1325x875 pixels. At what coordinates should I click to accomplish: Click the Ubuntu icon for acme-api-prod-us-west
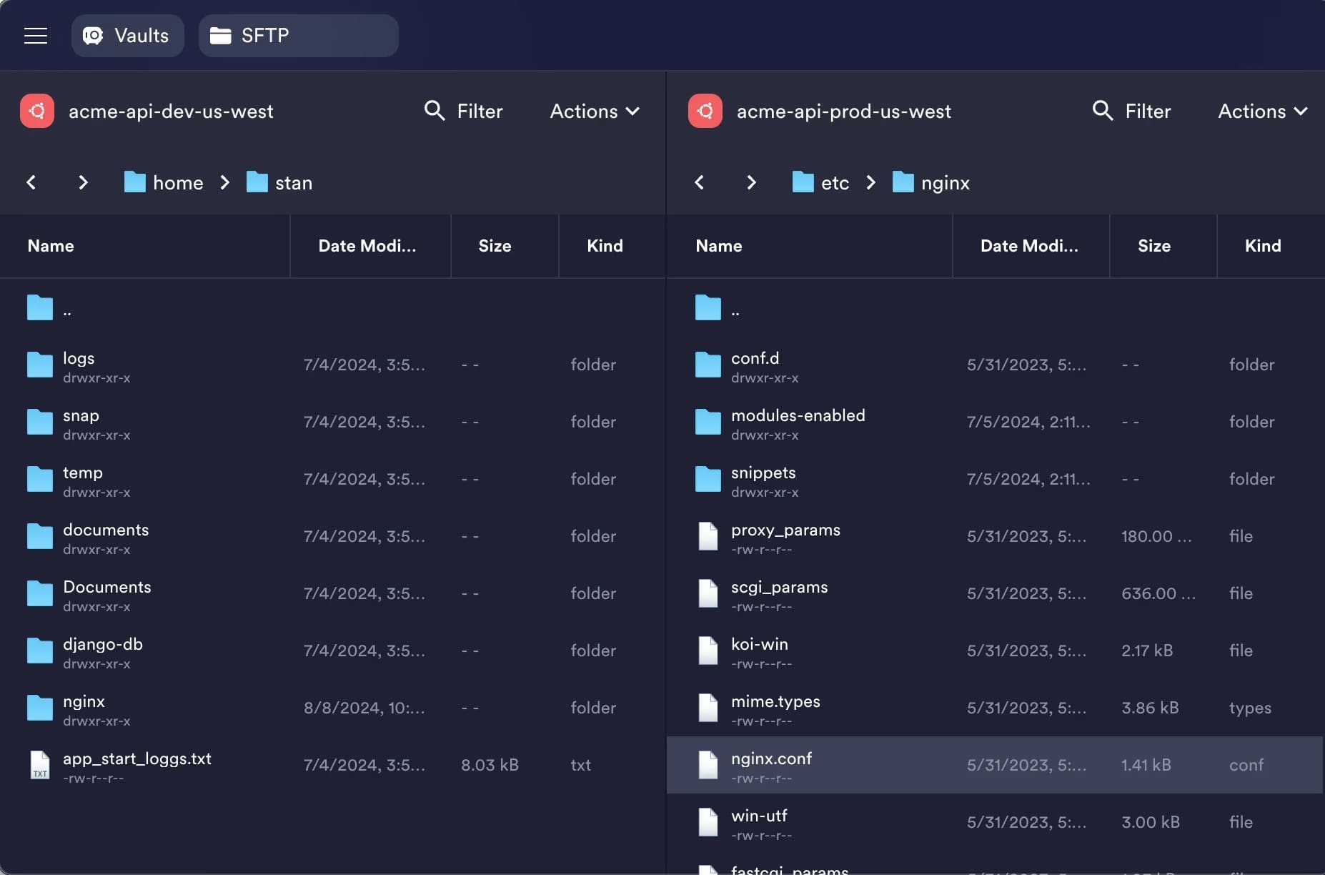(x=705, y=111)
